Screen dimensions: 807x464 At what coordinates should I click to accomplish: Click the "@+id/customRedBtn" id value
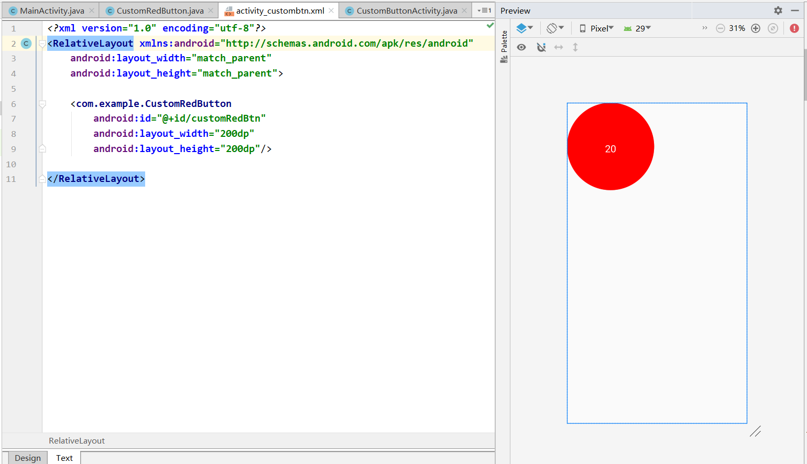(211, 118)
